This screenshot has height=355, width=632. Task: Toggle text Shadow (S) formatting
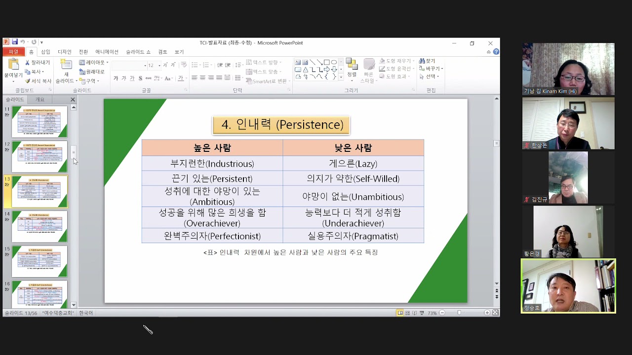click(x=140, y=78)
